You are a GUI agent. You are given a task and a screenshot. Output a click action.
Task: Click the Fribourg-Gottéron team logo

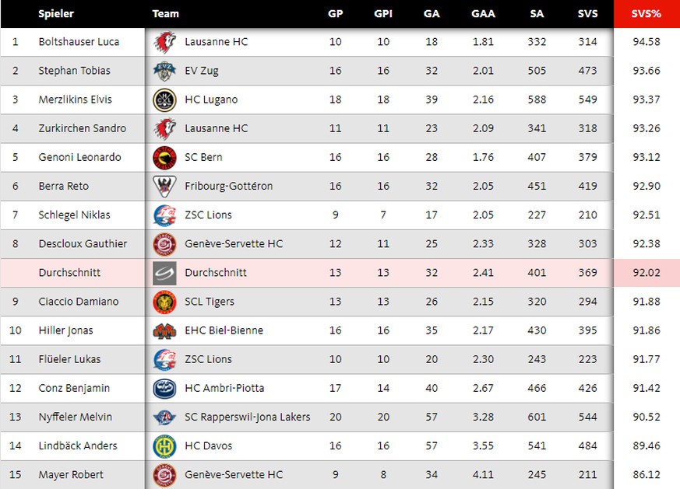tap(165, 187)
